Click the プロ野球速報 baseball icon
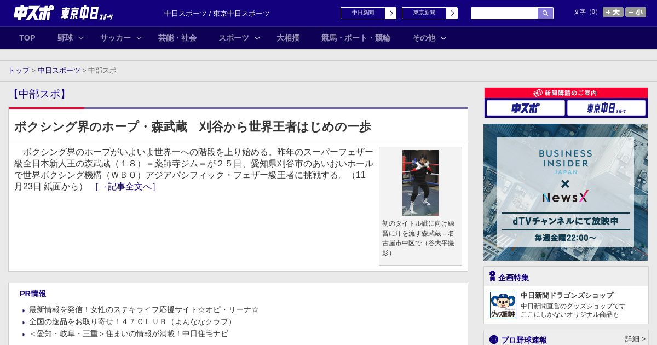Viewport: 657px width, 345px height. point(494,340)
